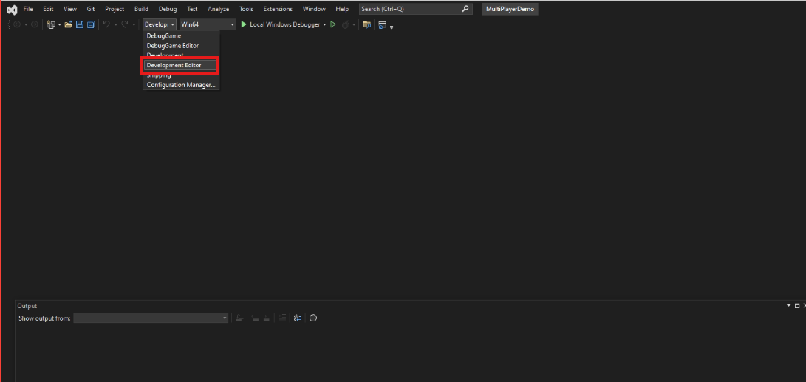Click into the Search (Ctrl+Q) field
The width and height of the screenshot is (806, 382).
point(409,9)
